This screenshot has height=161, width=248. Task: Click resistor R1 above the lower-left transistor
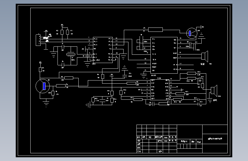click(x=40, y=70)
